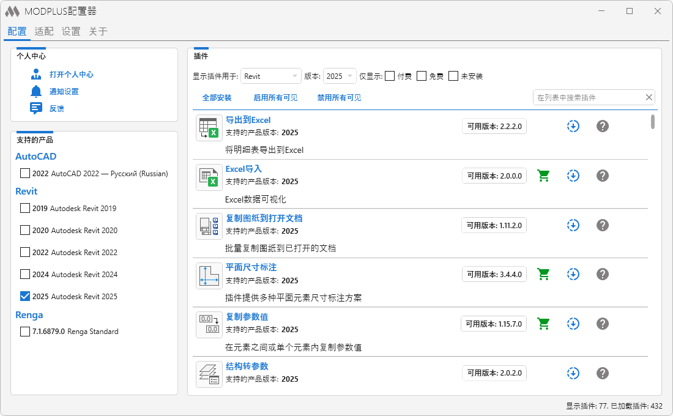Viewport: 673px width, 416px height.
Task: Click 启用所有可见
Action: [275, 98]
